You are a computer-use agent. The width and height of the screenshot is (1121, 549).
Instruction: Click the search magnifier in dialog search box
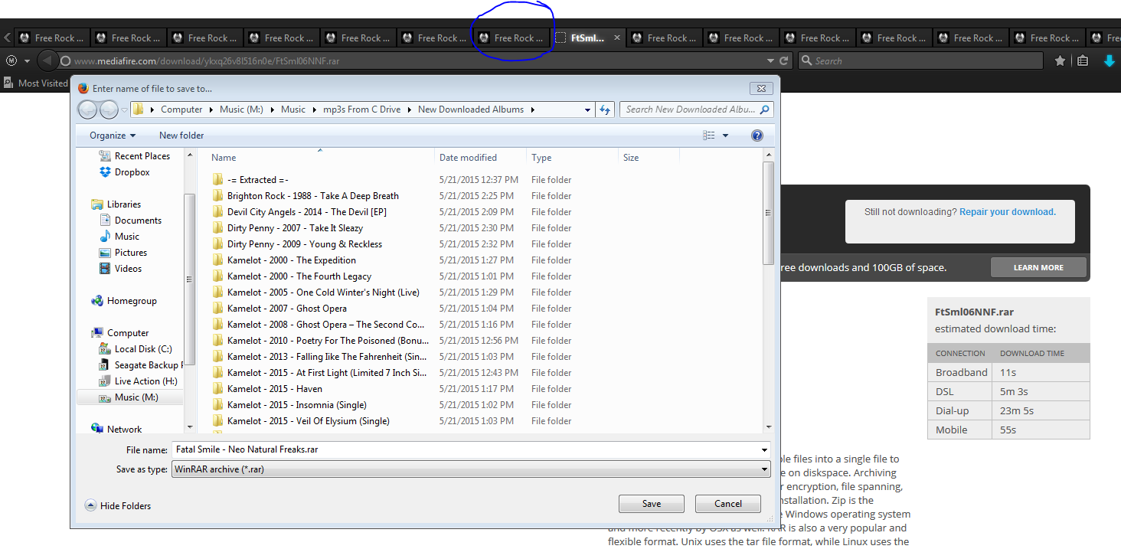point(764,109)
